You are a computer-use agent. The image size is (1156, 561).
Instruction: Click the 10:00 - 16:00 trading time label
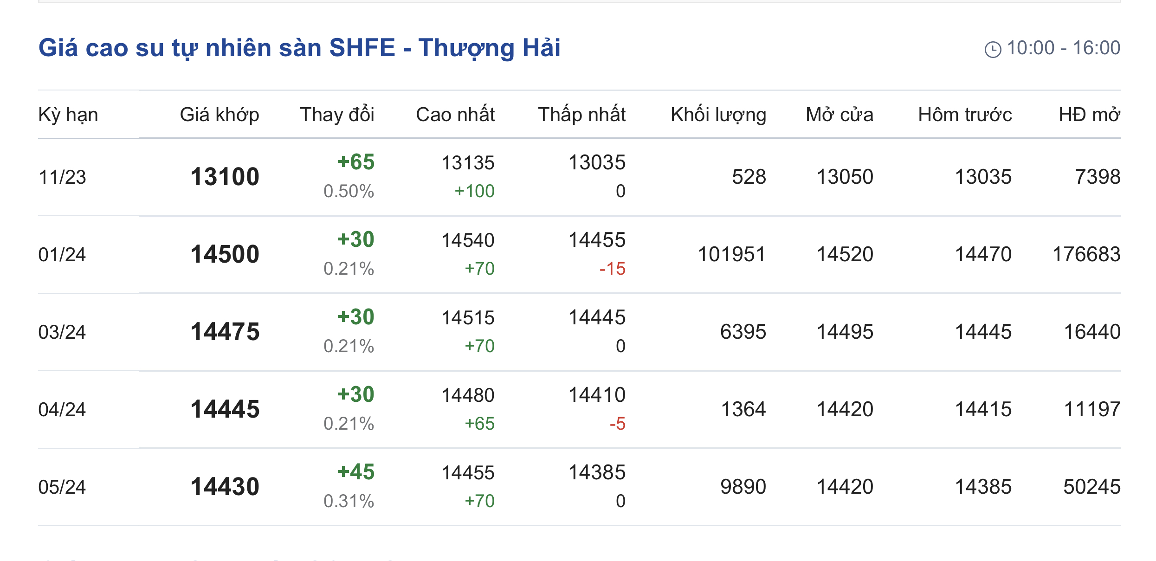pyautogui.click(x=1063, y=48)
